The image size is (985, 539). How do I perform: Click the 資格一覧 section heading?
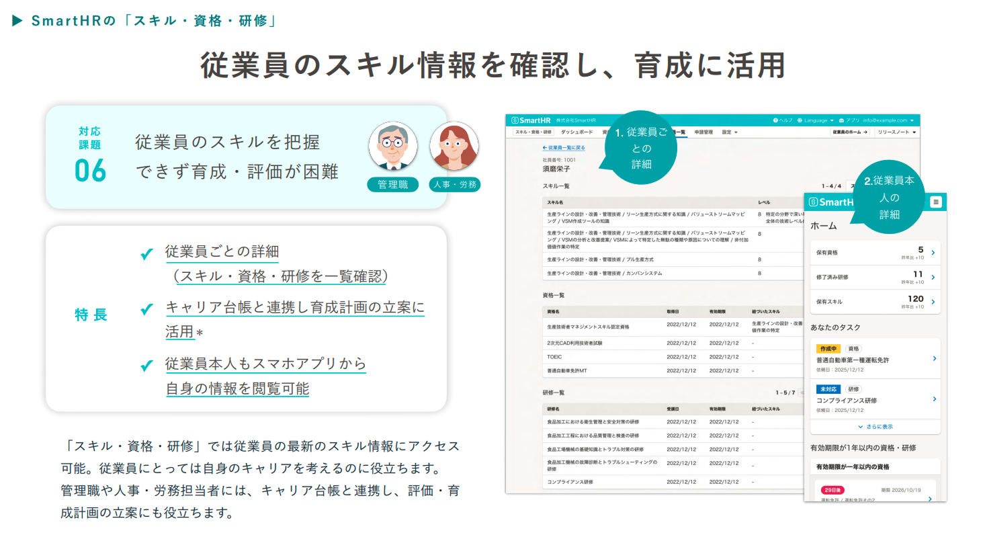(x=554, y=295)
